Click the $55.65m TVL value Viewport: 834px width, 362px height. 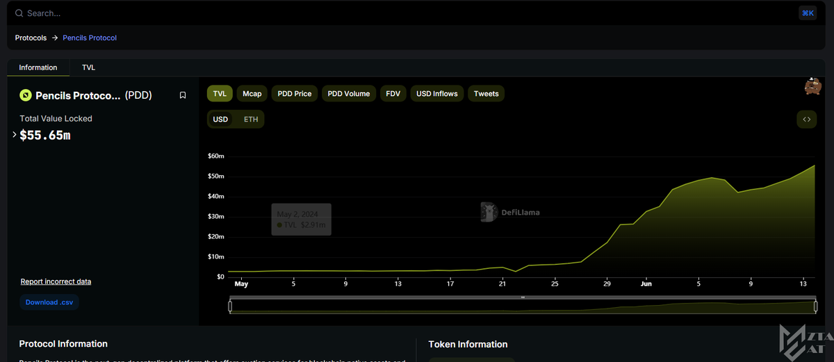45,135
